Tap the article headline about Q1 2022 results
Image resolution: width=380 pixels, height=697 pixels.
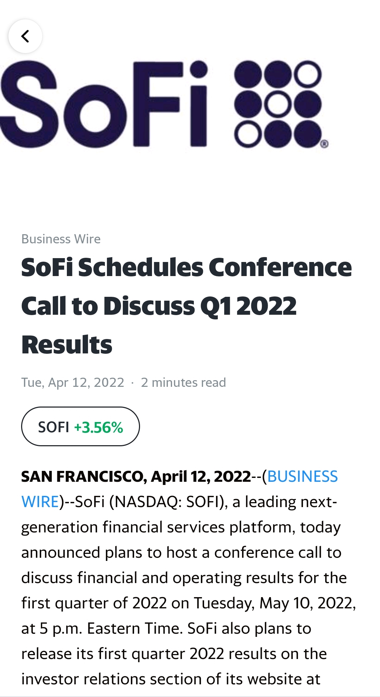(186, 305)
